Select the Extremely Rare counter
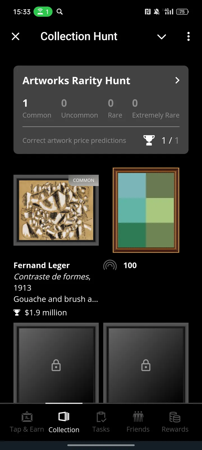This screenshot has height=450, width=202. pyautogui.click(x=155, y=108)
